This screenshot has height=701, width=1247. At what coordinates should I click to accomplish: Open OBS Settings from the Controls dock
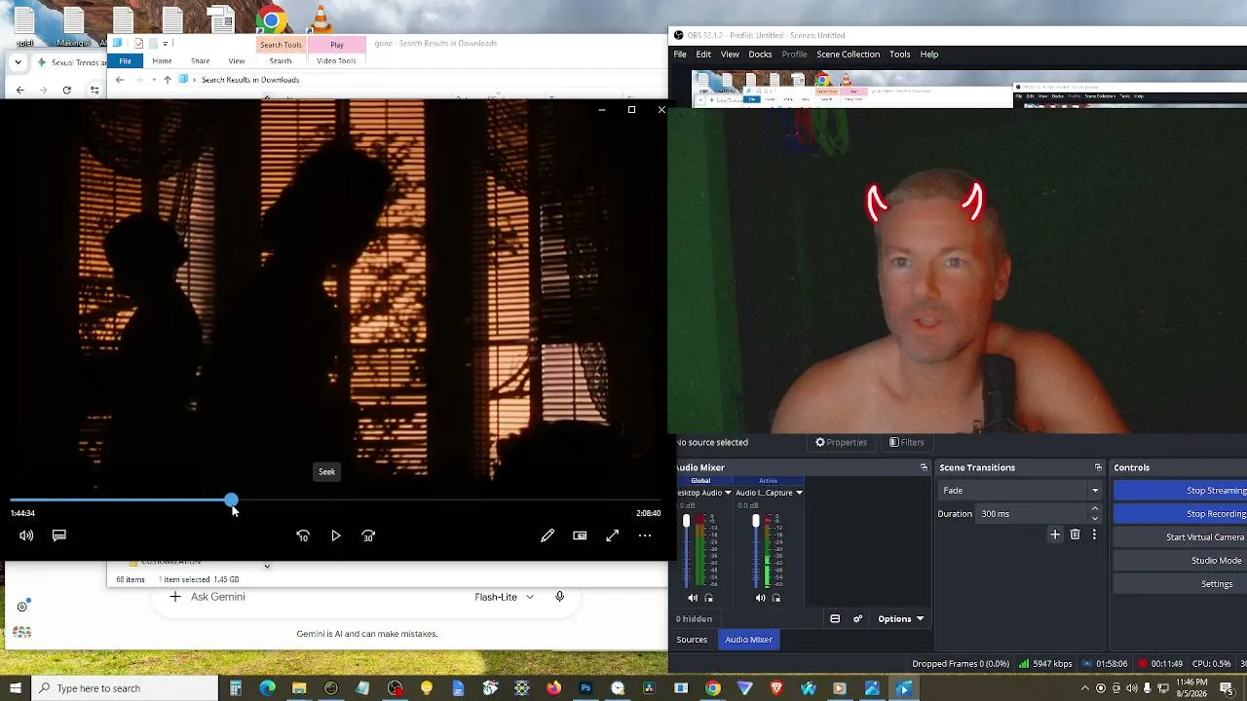pyautogui.click(x=1181, y=584)
